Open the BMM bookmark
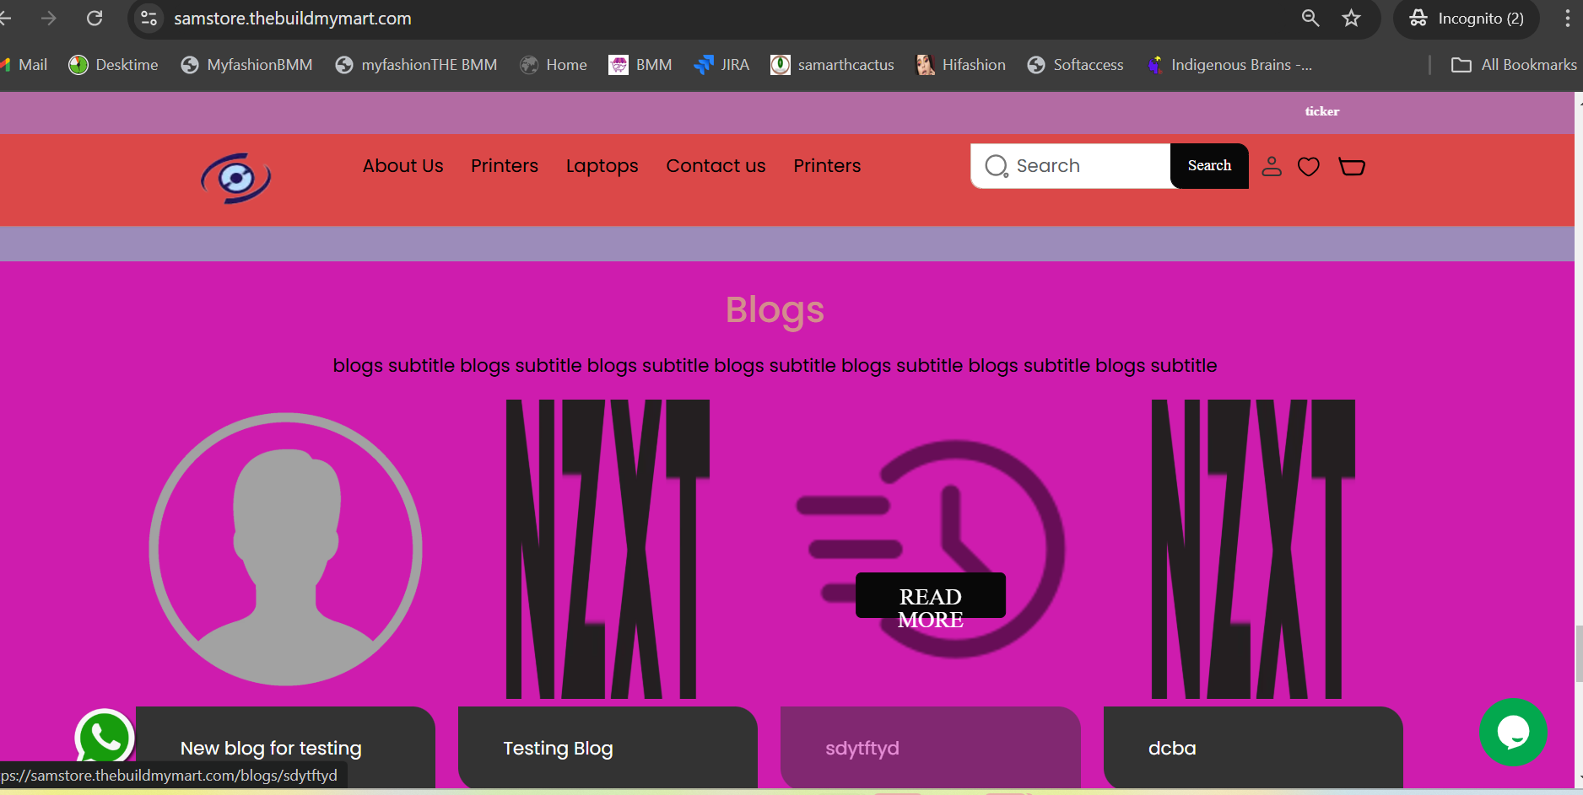The height and width of the screenshot is (795, 1583). [640, 65]
